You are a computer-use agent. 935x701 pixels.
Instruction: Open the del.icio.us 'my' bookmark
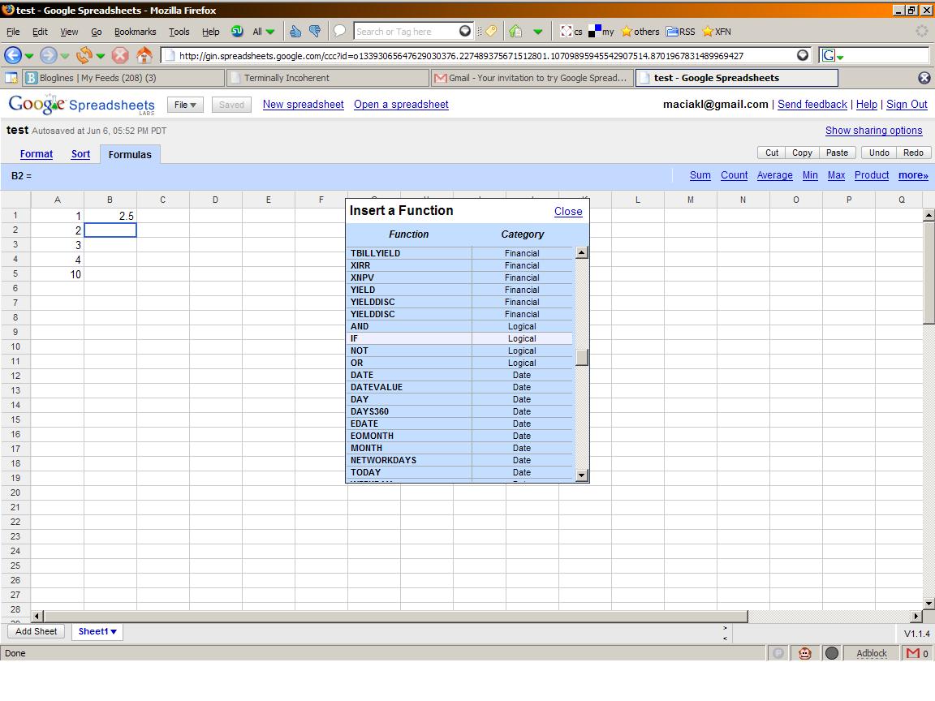tap(601, 32)
